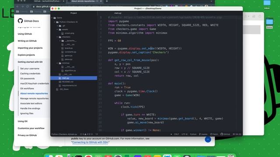
Task: Switch to the first GitHub browser tab
Action: point(48,1)
